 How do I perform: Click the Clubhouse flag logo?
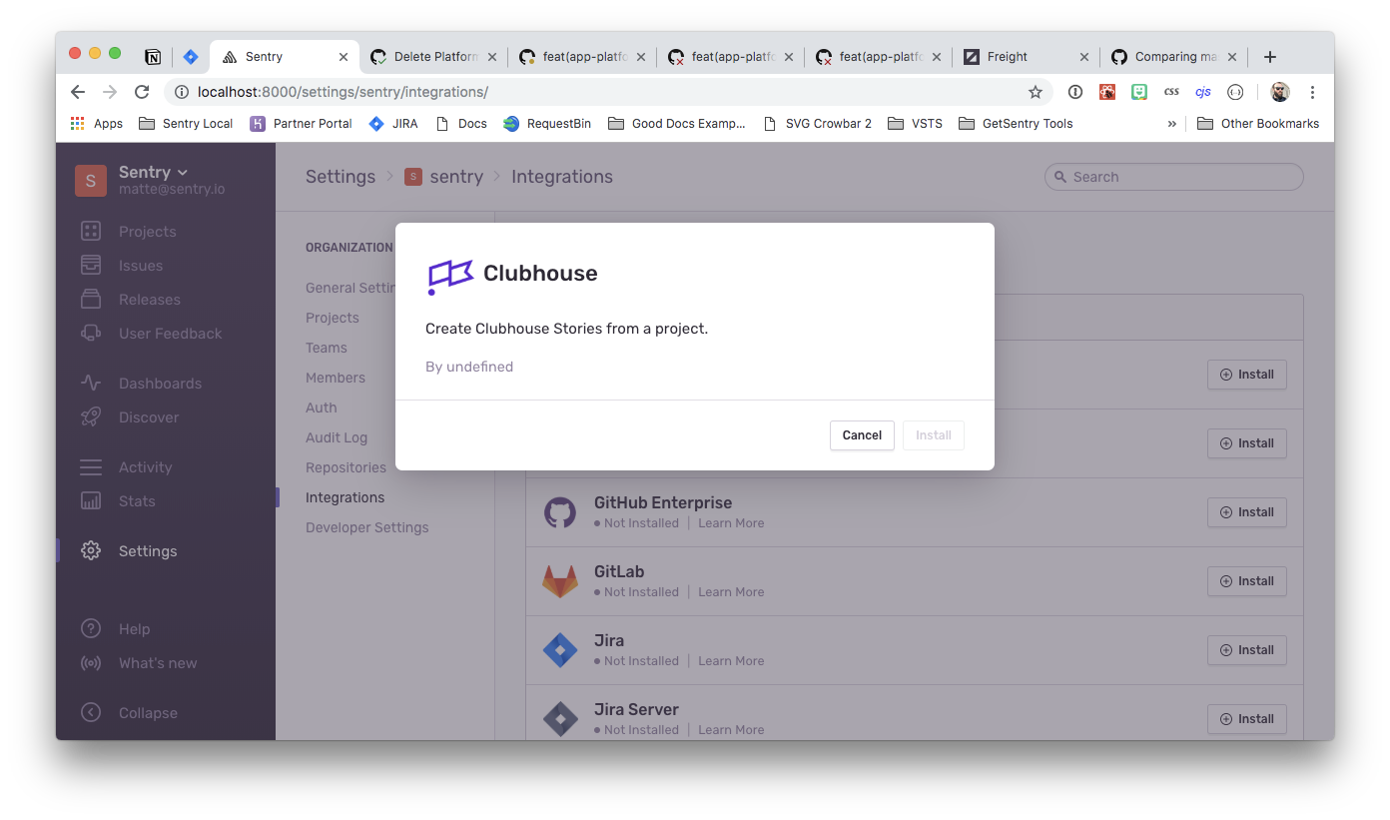point(450,276)
